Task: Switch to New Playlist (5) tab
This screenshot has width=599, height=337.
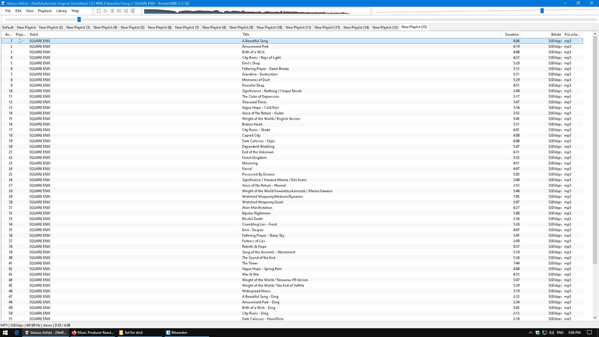Action: [132, 27]
